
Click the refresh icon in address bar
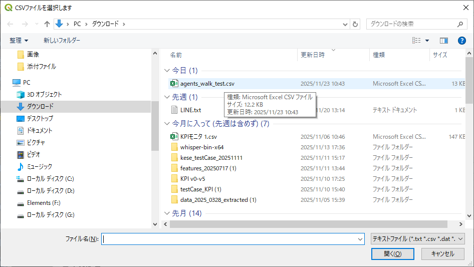tap(356, 24)
